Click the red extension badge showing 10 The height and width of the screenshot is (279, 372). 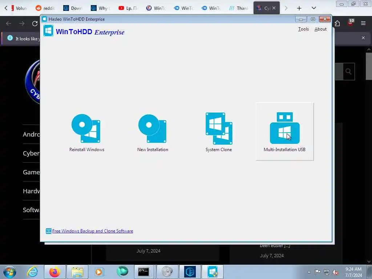click(351, 23)
